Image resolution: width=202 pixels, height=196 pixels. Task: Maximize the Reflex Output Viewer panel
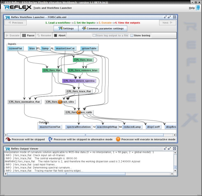click(170, 149)
